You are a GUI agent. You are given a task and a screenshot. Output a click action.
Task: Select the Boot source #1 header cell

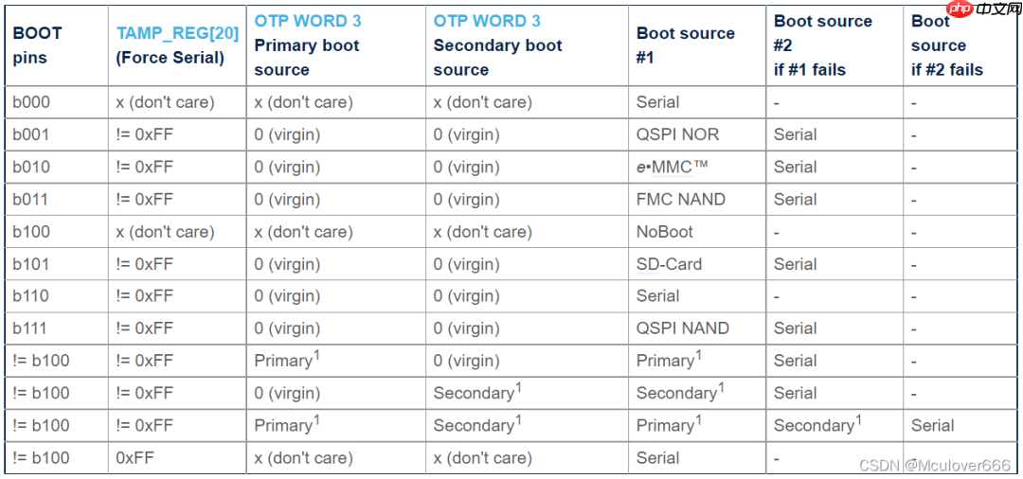coord(685,45)
